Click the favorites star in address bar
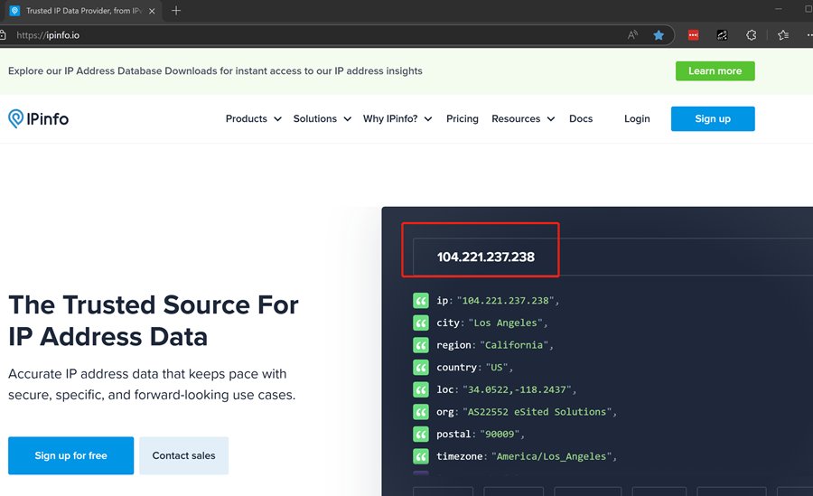 659,35
